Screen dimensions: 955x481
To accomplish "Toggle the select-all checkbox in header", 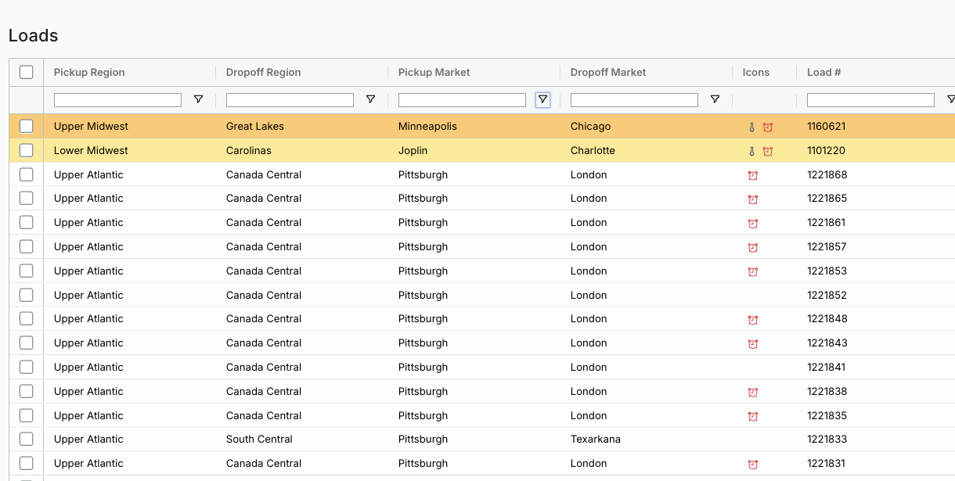I will (x=27, y=72).
